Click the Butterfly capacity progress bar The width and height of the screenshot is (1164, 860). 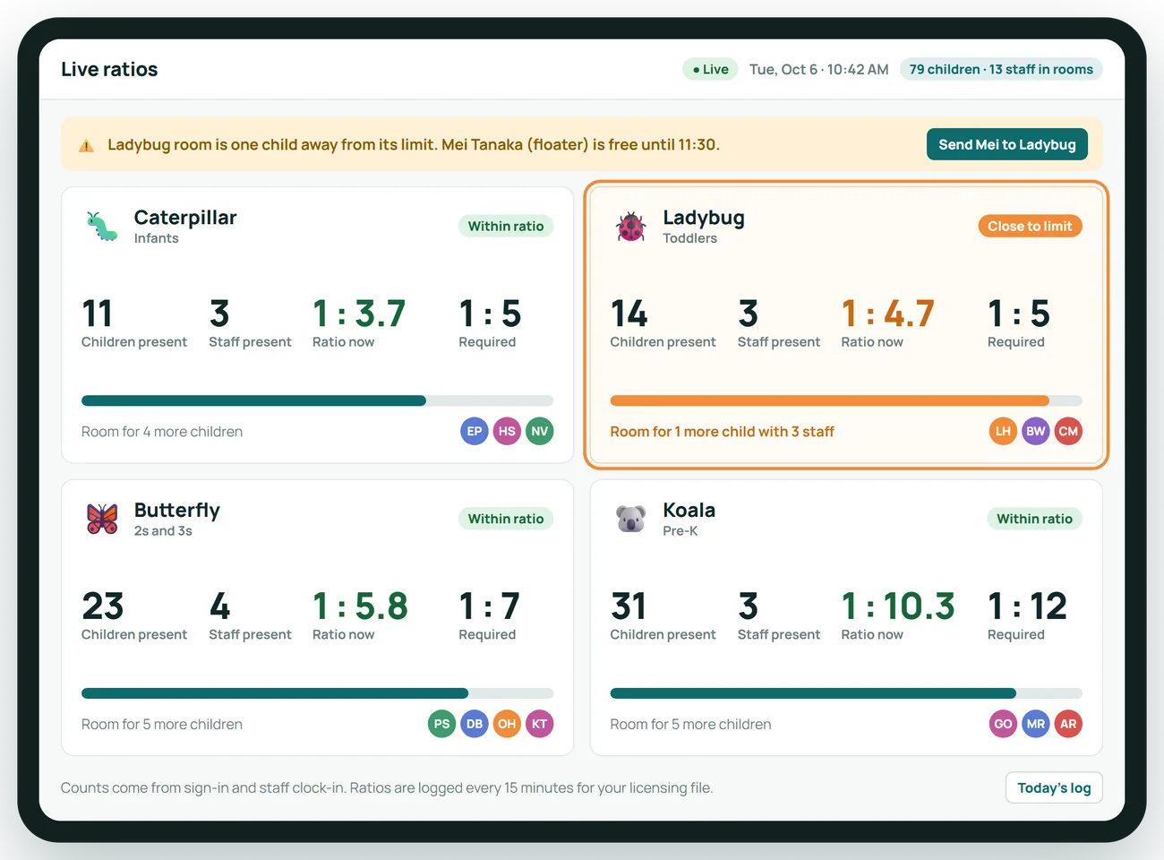(x=317, y=693)
